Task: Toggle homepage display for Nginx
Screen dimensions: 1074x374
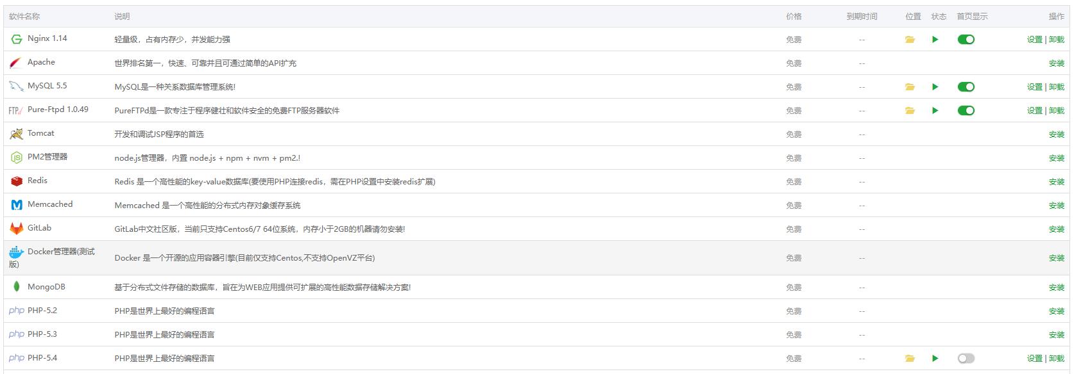Action: (x=966, y=40)
